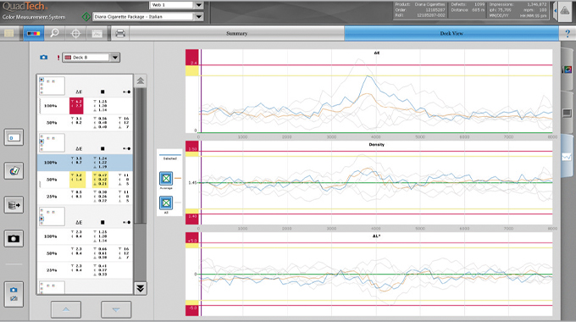Select the 50% row in first group
This screenshot has width=576, height=322.
pos(85,123)
